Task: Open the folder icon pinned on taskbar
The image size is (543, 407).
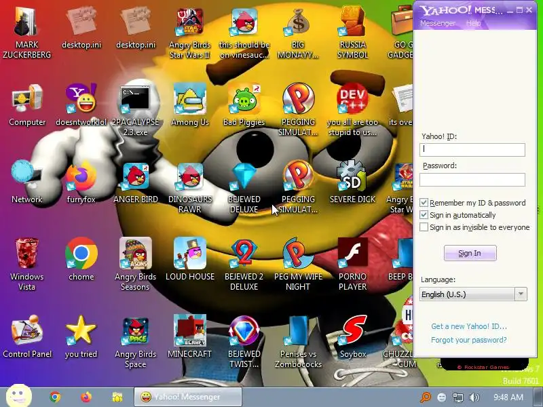Action: tap(117, 397)
